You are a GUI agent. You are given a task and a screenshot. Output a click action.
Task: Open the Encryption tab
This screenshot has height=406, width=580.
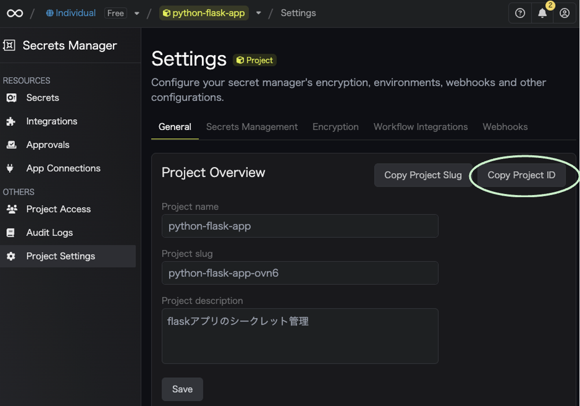336,127
